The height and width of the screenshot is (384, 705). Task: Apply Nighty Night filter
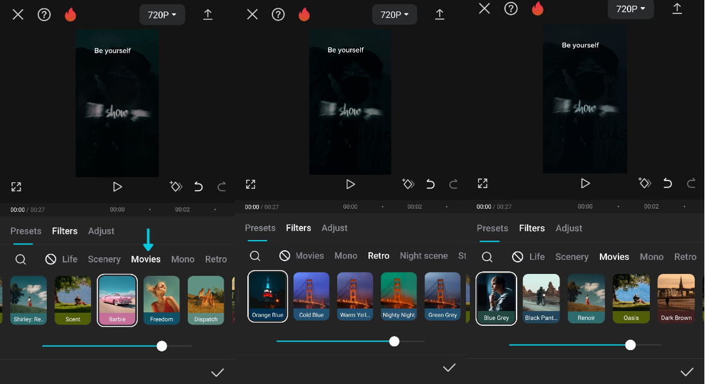pyautogui.click(x=399, y=296)
